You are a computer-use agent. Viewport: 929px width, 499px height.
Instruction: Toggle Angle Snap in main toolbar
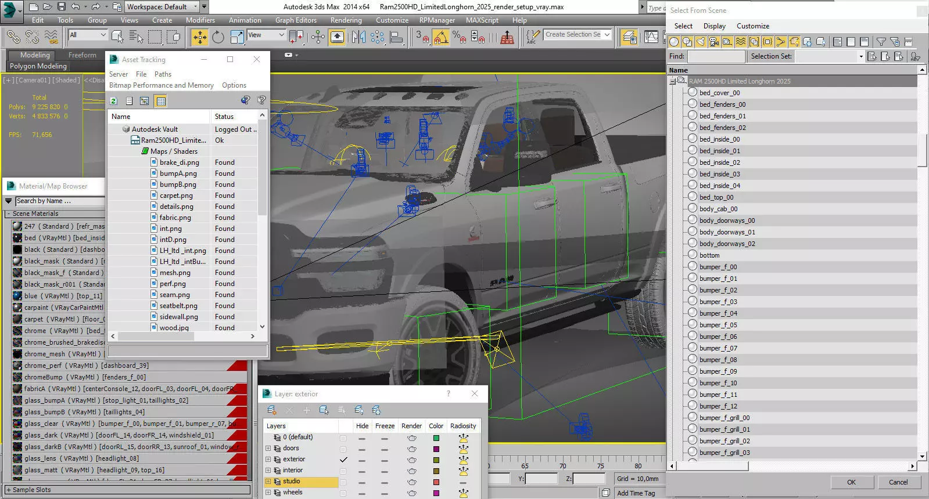(x=440, y=37)
